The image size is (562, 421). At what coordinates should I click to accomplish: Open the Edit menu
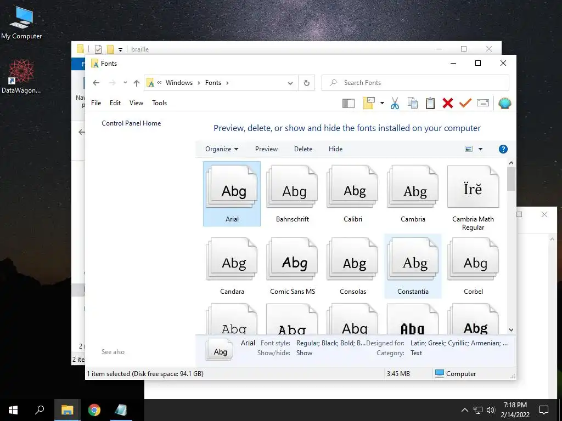(x=115, y=103)
